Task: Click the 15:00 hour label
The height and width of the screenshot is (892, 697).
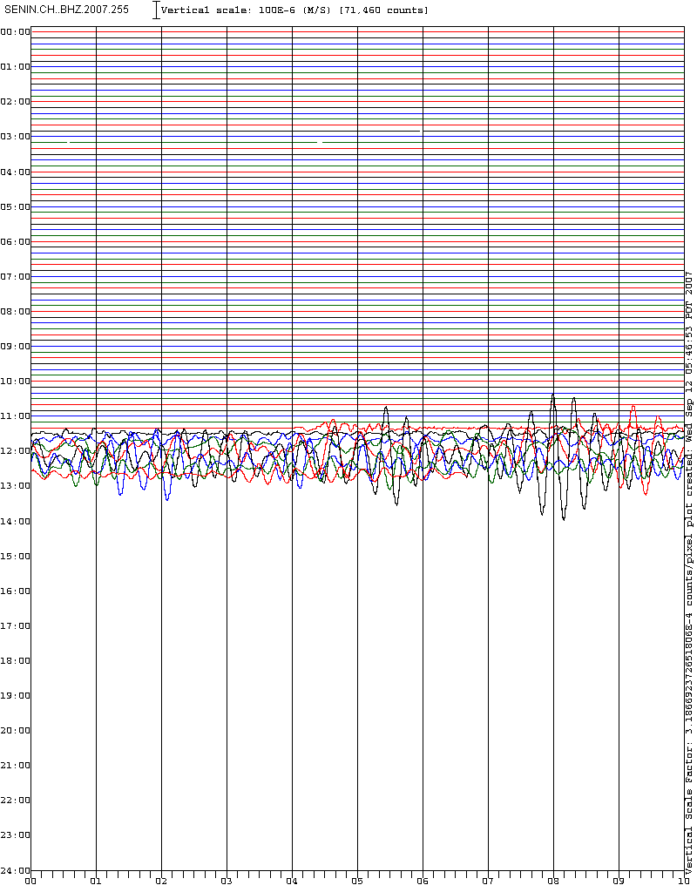Action: click(15, 556)
